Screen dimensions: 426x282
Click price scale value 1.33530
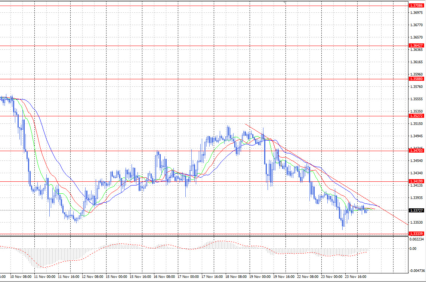coord(416,223)
